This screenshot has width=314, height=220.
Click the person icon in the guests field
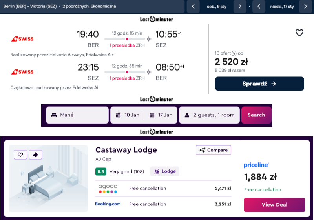[x=187, y=115]
